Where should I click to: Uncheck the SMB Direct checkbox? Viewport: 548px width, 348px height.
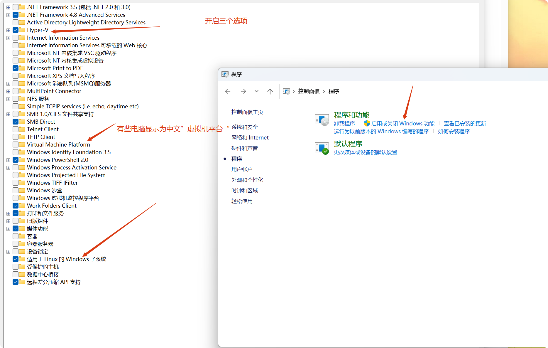pyautogui.click(x=16, y=122)
